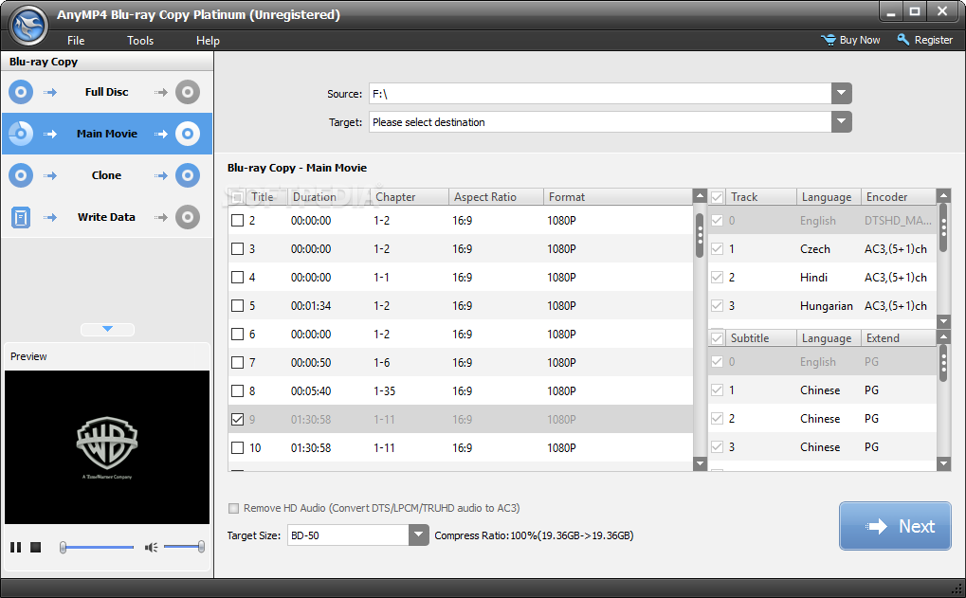The width and height of the screenshot is (966, 598).
Task: Click the arrow icon after Clone label
Action: click(x=161, y=175)
